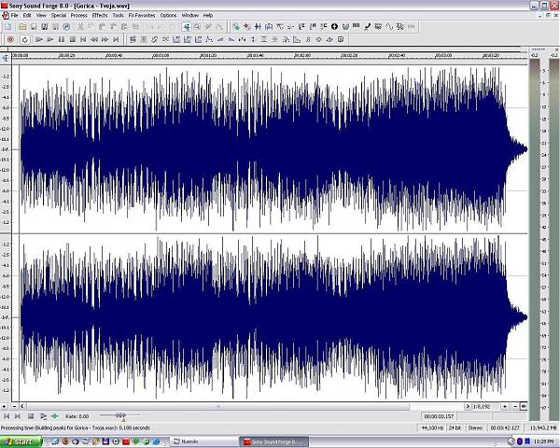Select the Magnify tool icon
The width and height of the screenshot is (560, 448).
(198, 26)
